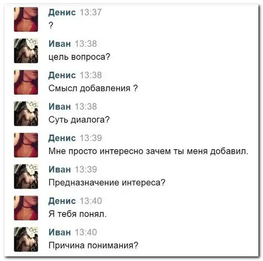Select the message "Предназначение интереса?"

pos(107,183)
